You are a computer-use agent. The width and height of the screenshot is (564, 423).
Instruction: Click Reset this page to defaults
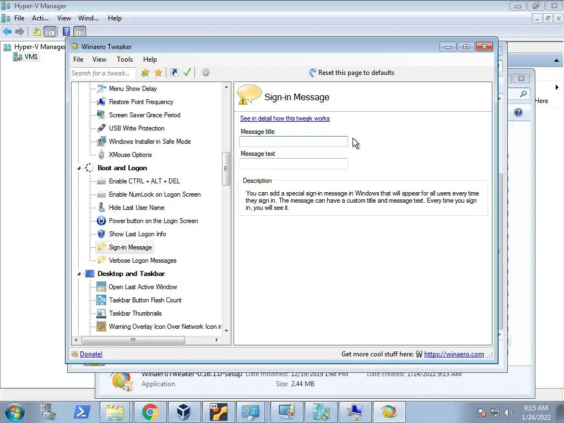352,73
